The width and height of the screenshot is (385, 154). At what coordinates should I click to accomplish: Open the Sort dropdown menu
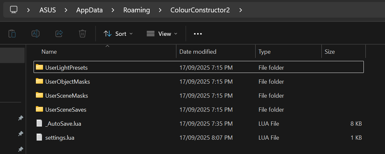(x=118, y=34)
